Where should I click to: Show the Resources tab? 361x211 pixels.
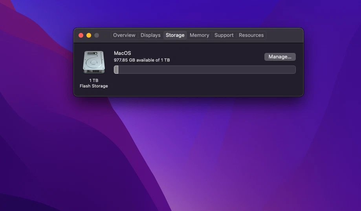pyautogui.click(x=251, y=35)
